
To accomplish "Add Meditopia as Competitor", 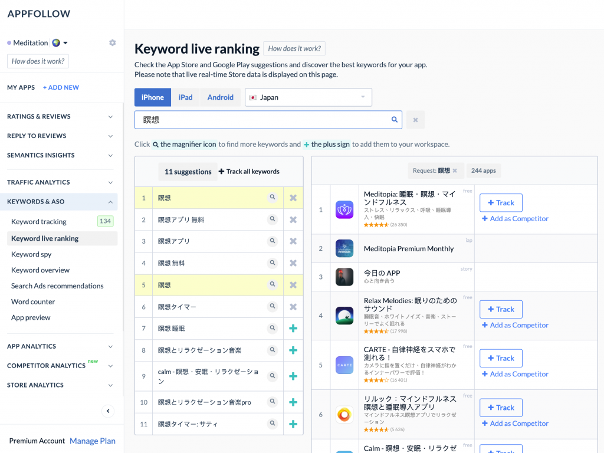I will [x=515, y=218].
